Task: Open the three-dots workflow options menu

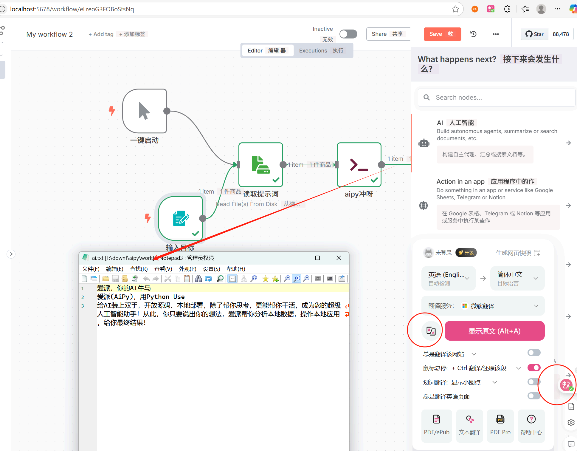Action: 496,34
